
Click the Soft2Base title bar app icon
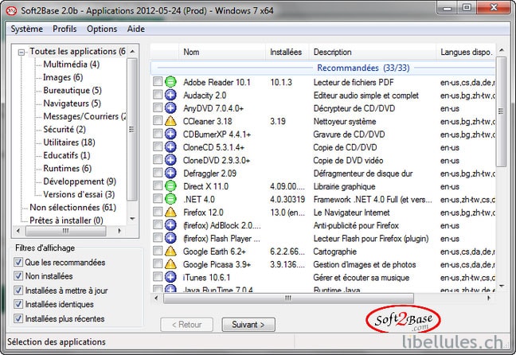coord(11,10)
